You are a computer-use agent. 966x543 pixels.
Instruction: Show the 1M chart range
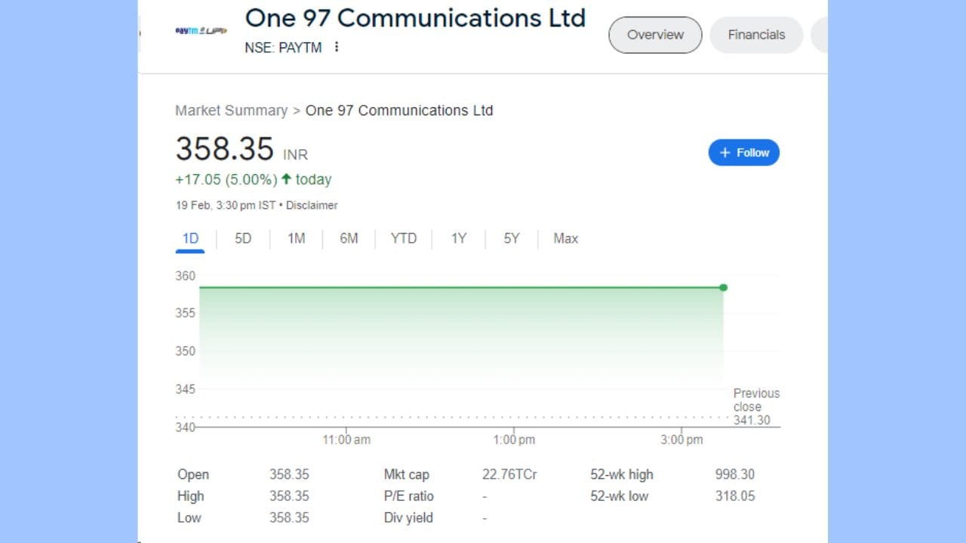[296, 239]
